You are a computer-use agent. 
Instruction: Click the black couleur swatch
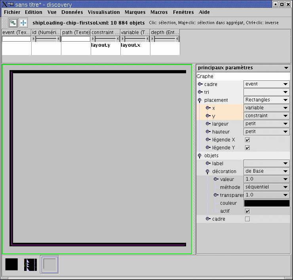click(x=266, y=203)
